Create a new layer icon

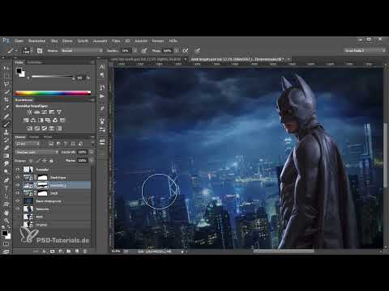[77, 251]
